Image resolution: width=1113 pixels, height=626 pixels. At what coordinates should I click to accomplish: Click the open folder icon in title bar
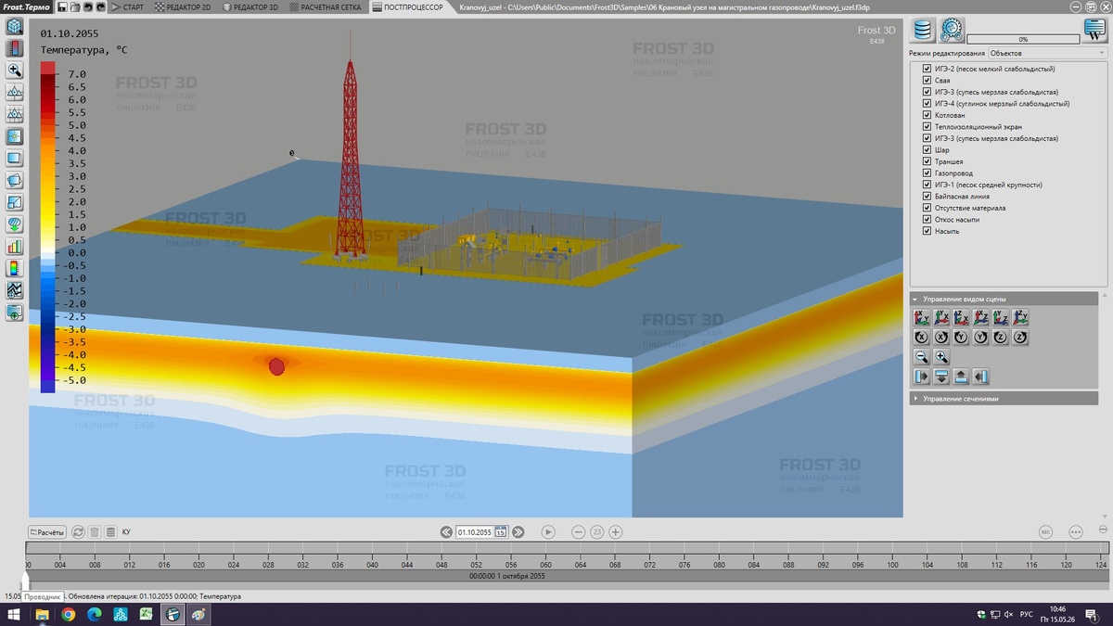click(x=74, y=6)
